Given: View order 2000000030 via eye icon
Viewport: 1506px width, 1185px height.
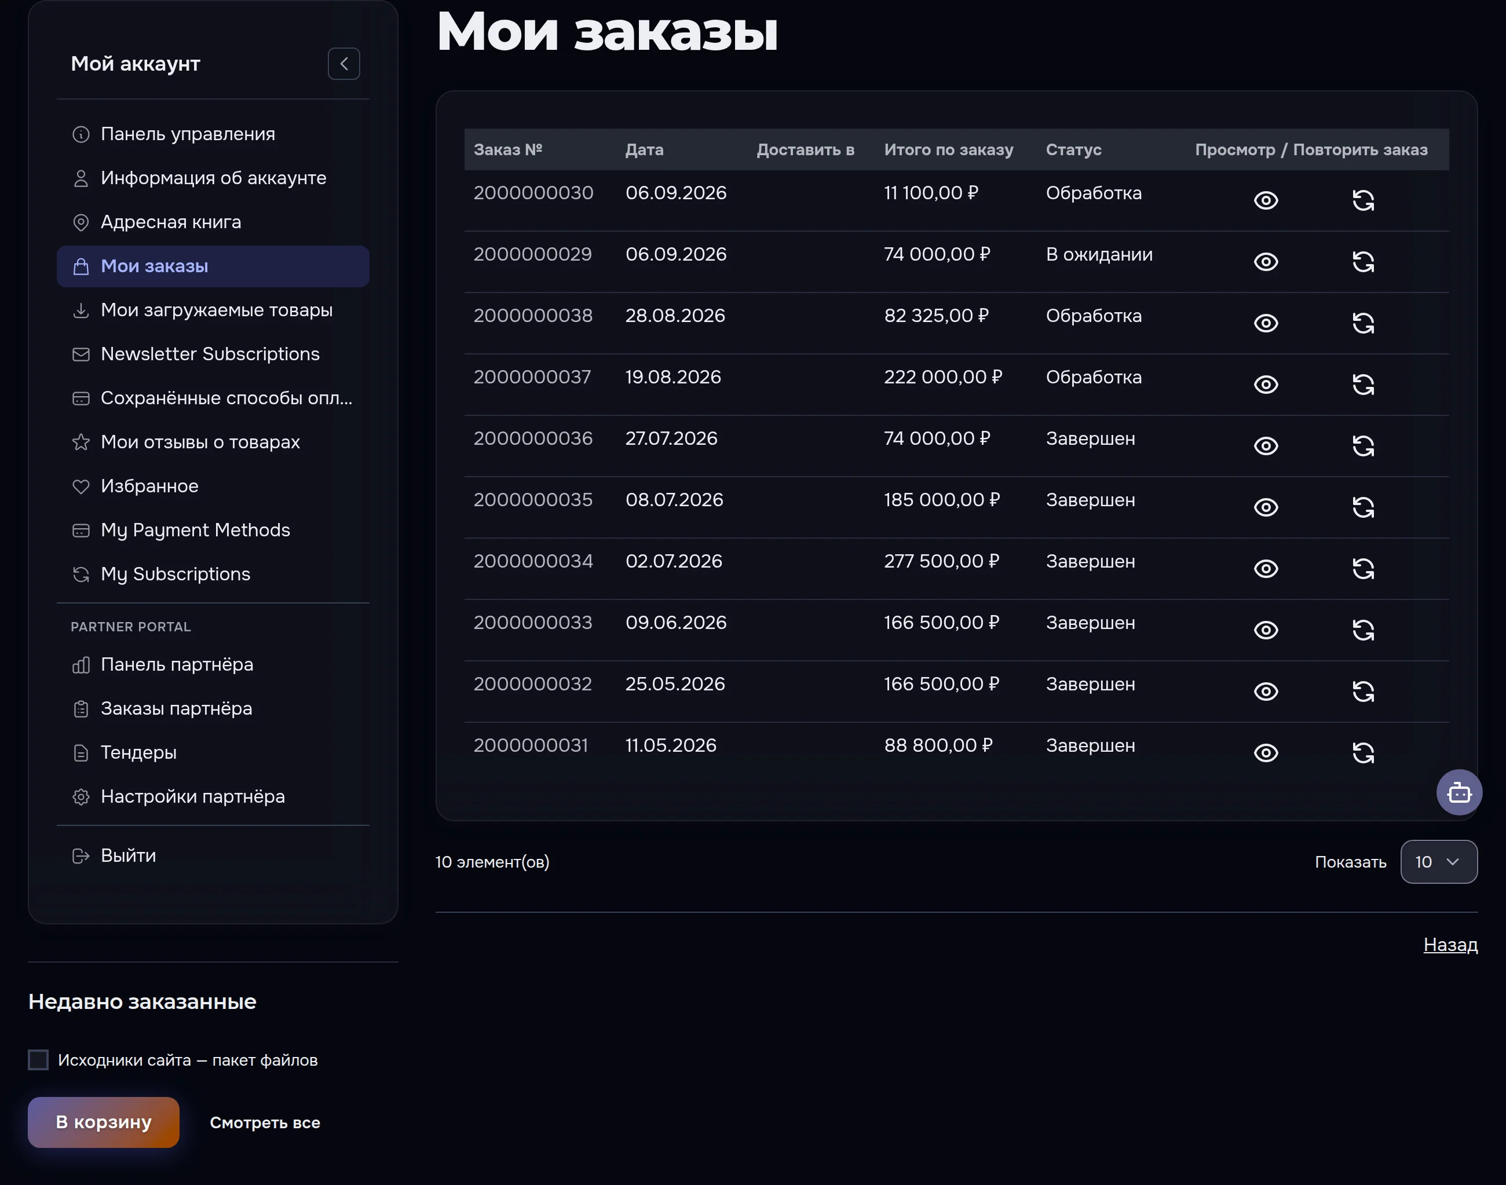Looking at the screenshot, I should pos(1266,200).
